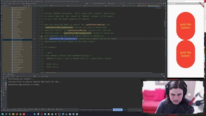The height and width of the screenshot is (116, 206).
Task: Open the View menu
Action: (x=10, y=1)
